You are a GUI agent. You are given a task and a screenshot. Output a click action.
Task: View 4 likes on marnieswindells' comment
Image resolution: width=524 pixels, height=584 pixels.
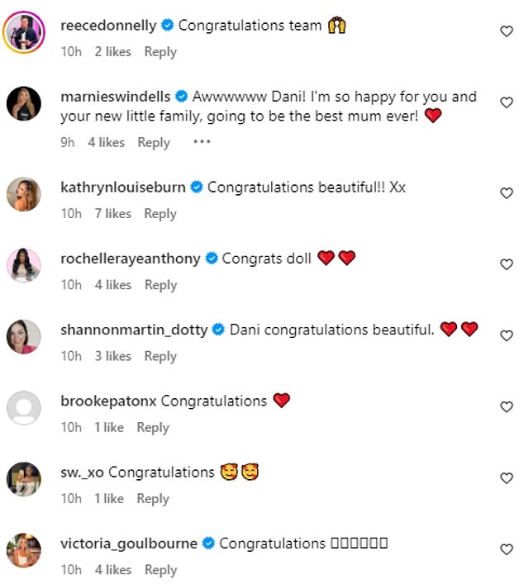point(107,142)
